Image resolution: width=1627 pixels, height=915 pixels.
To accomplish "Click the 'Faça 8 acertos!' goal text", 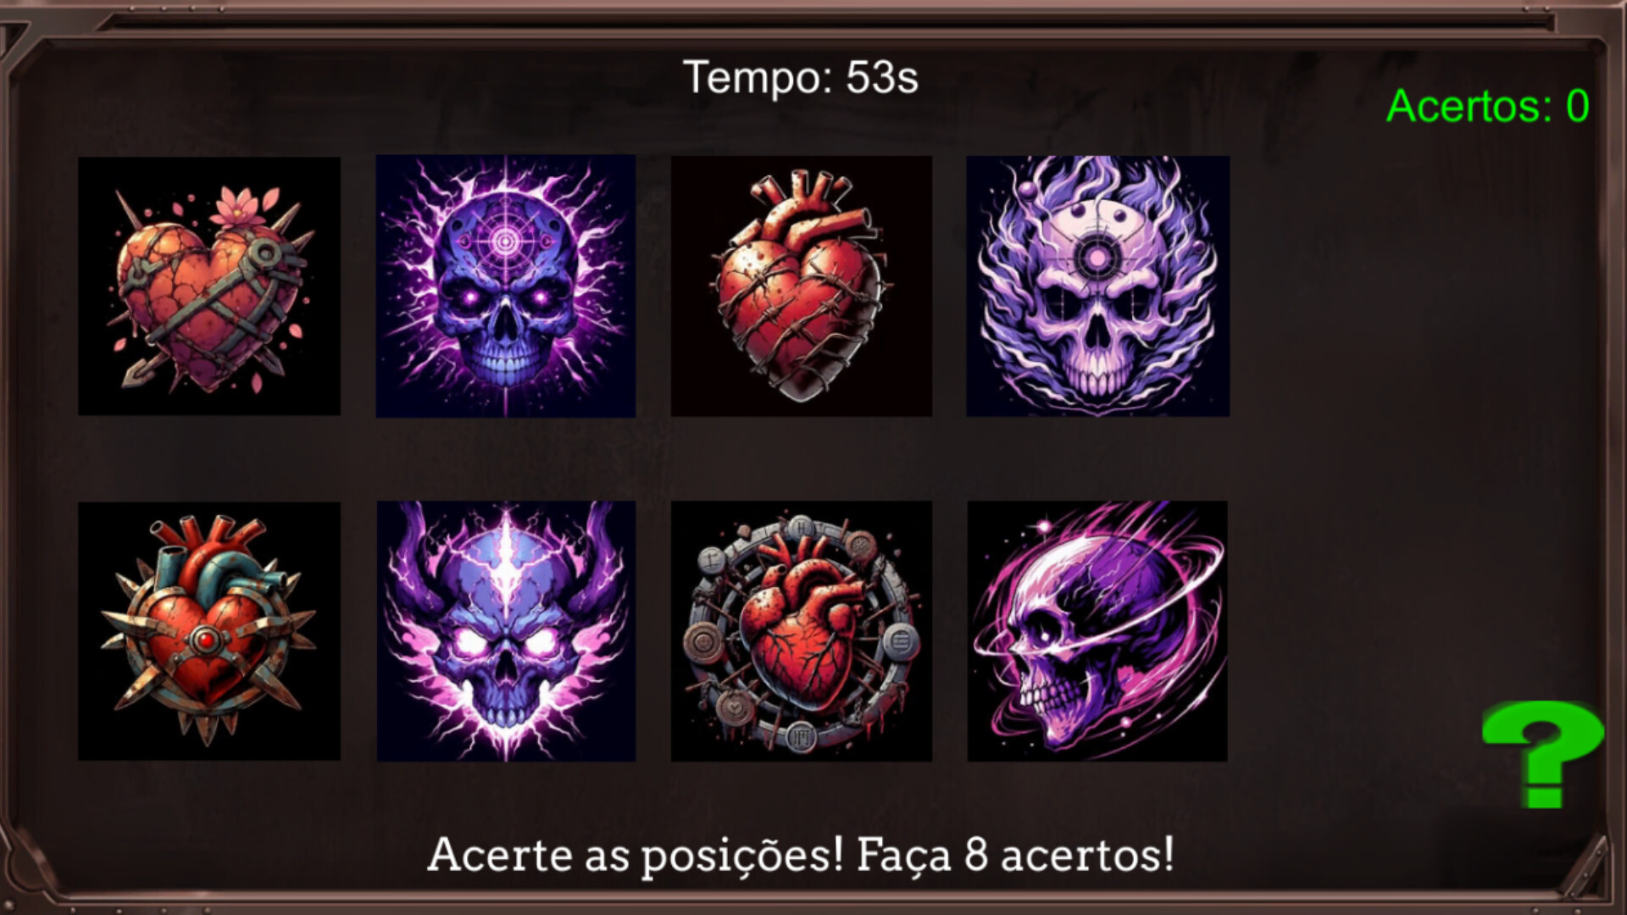I will pos(1015,855).
